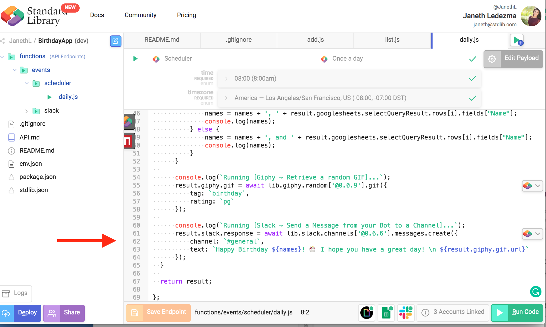This screenshot has width=546, height=327.
Task: Open the env.json file
Action: click(31, 164)
